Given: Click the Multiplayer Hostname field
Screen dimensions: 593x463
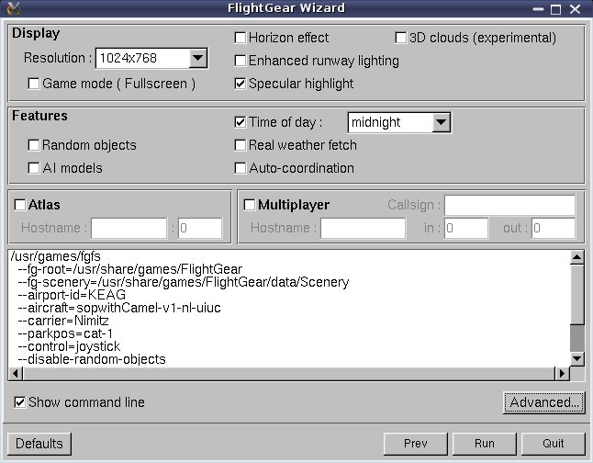Looking at the screenshot, I should click(x=364, y=228).
